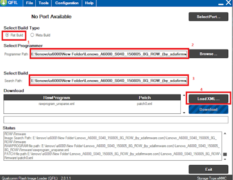Image resolution: width=233 pixels, height=180 pixels.
Task: Close the QFIL window
Action: pos(228,3)
